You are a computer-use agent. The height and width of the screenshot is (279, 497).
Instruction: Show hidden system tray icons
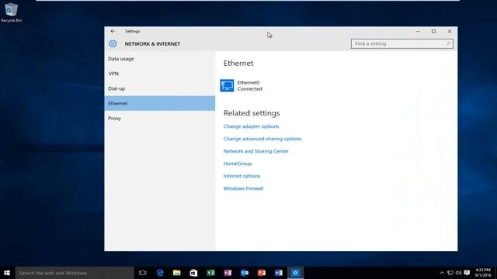[x=442, y=273]
